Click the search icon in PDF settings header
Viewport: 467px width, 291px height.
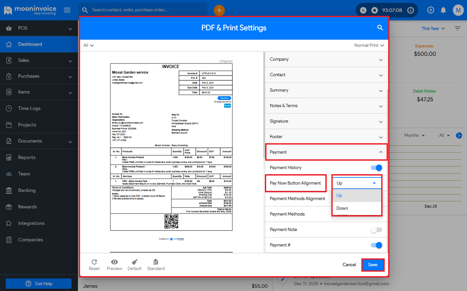click(x=380, y=28)
